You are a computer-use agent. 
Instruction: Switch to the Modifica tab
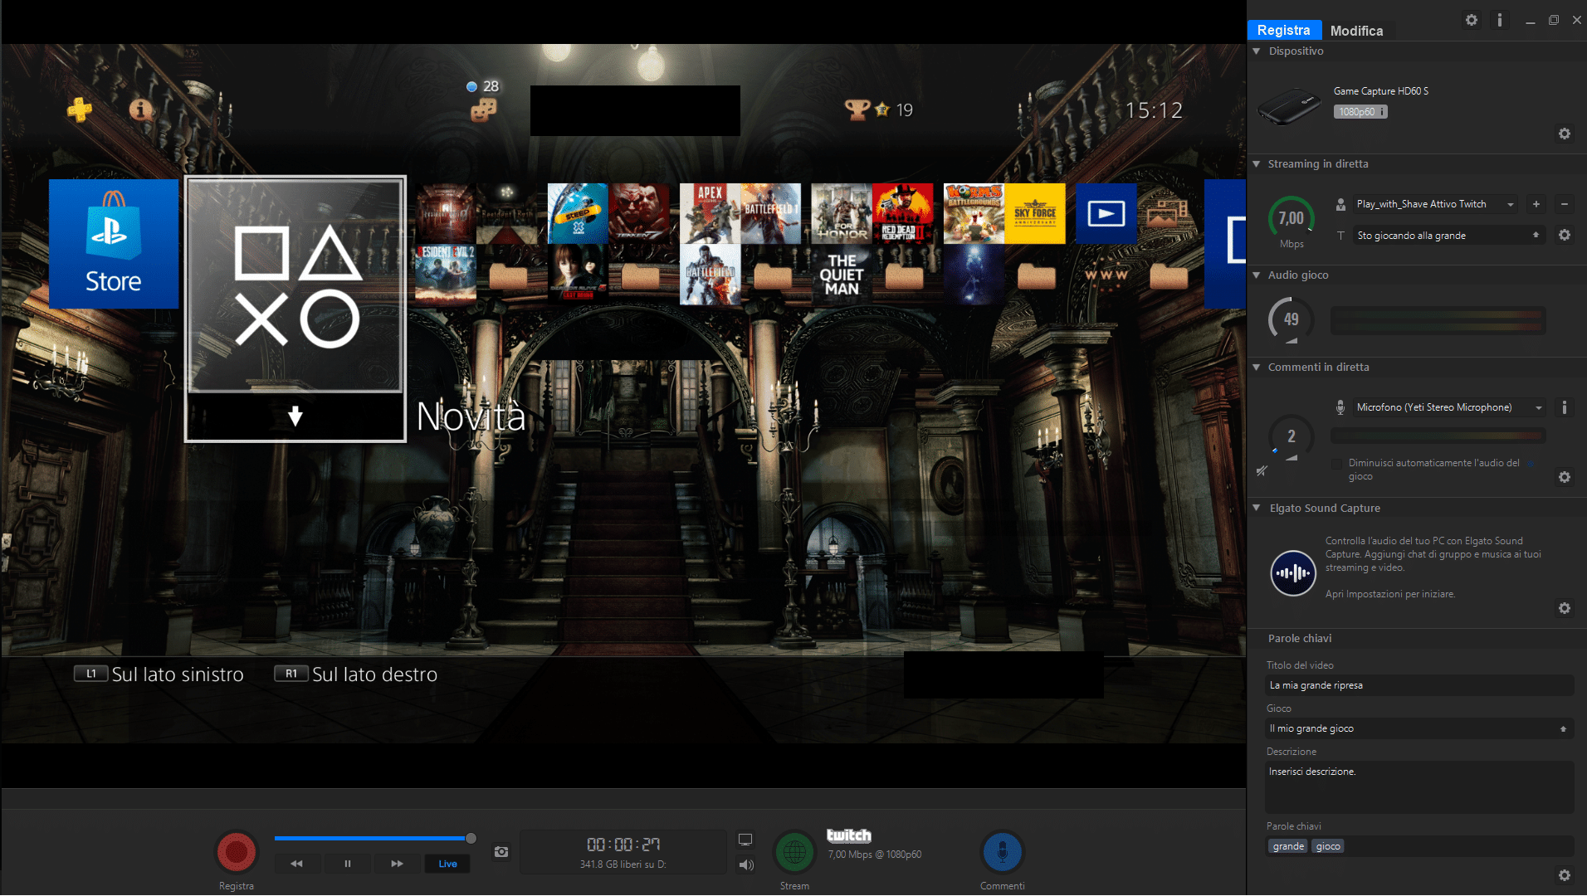tap(1356, 31)
